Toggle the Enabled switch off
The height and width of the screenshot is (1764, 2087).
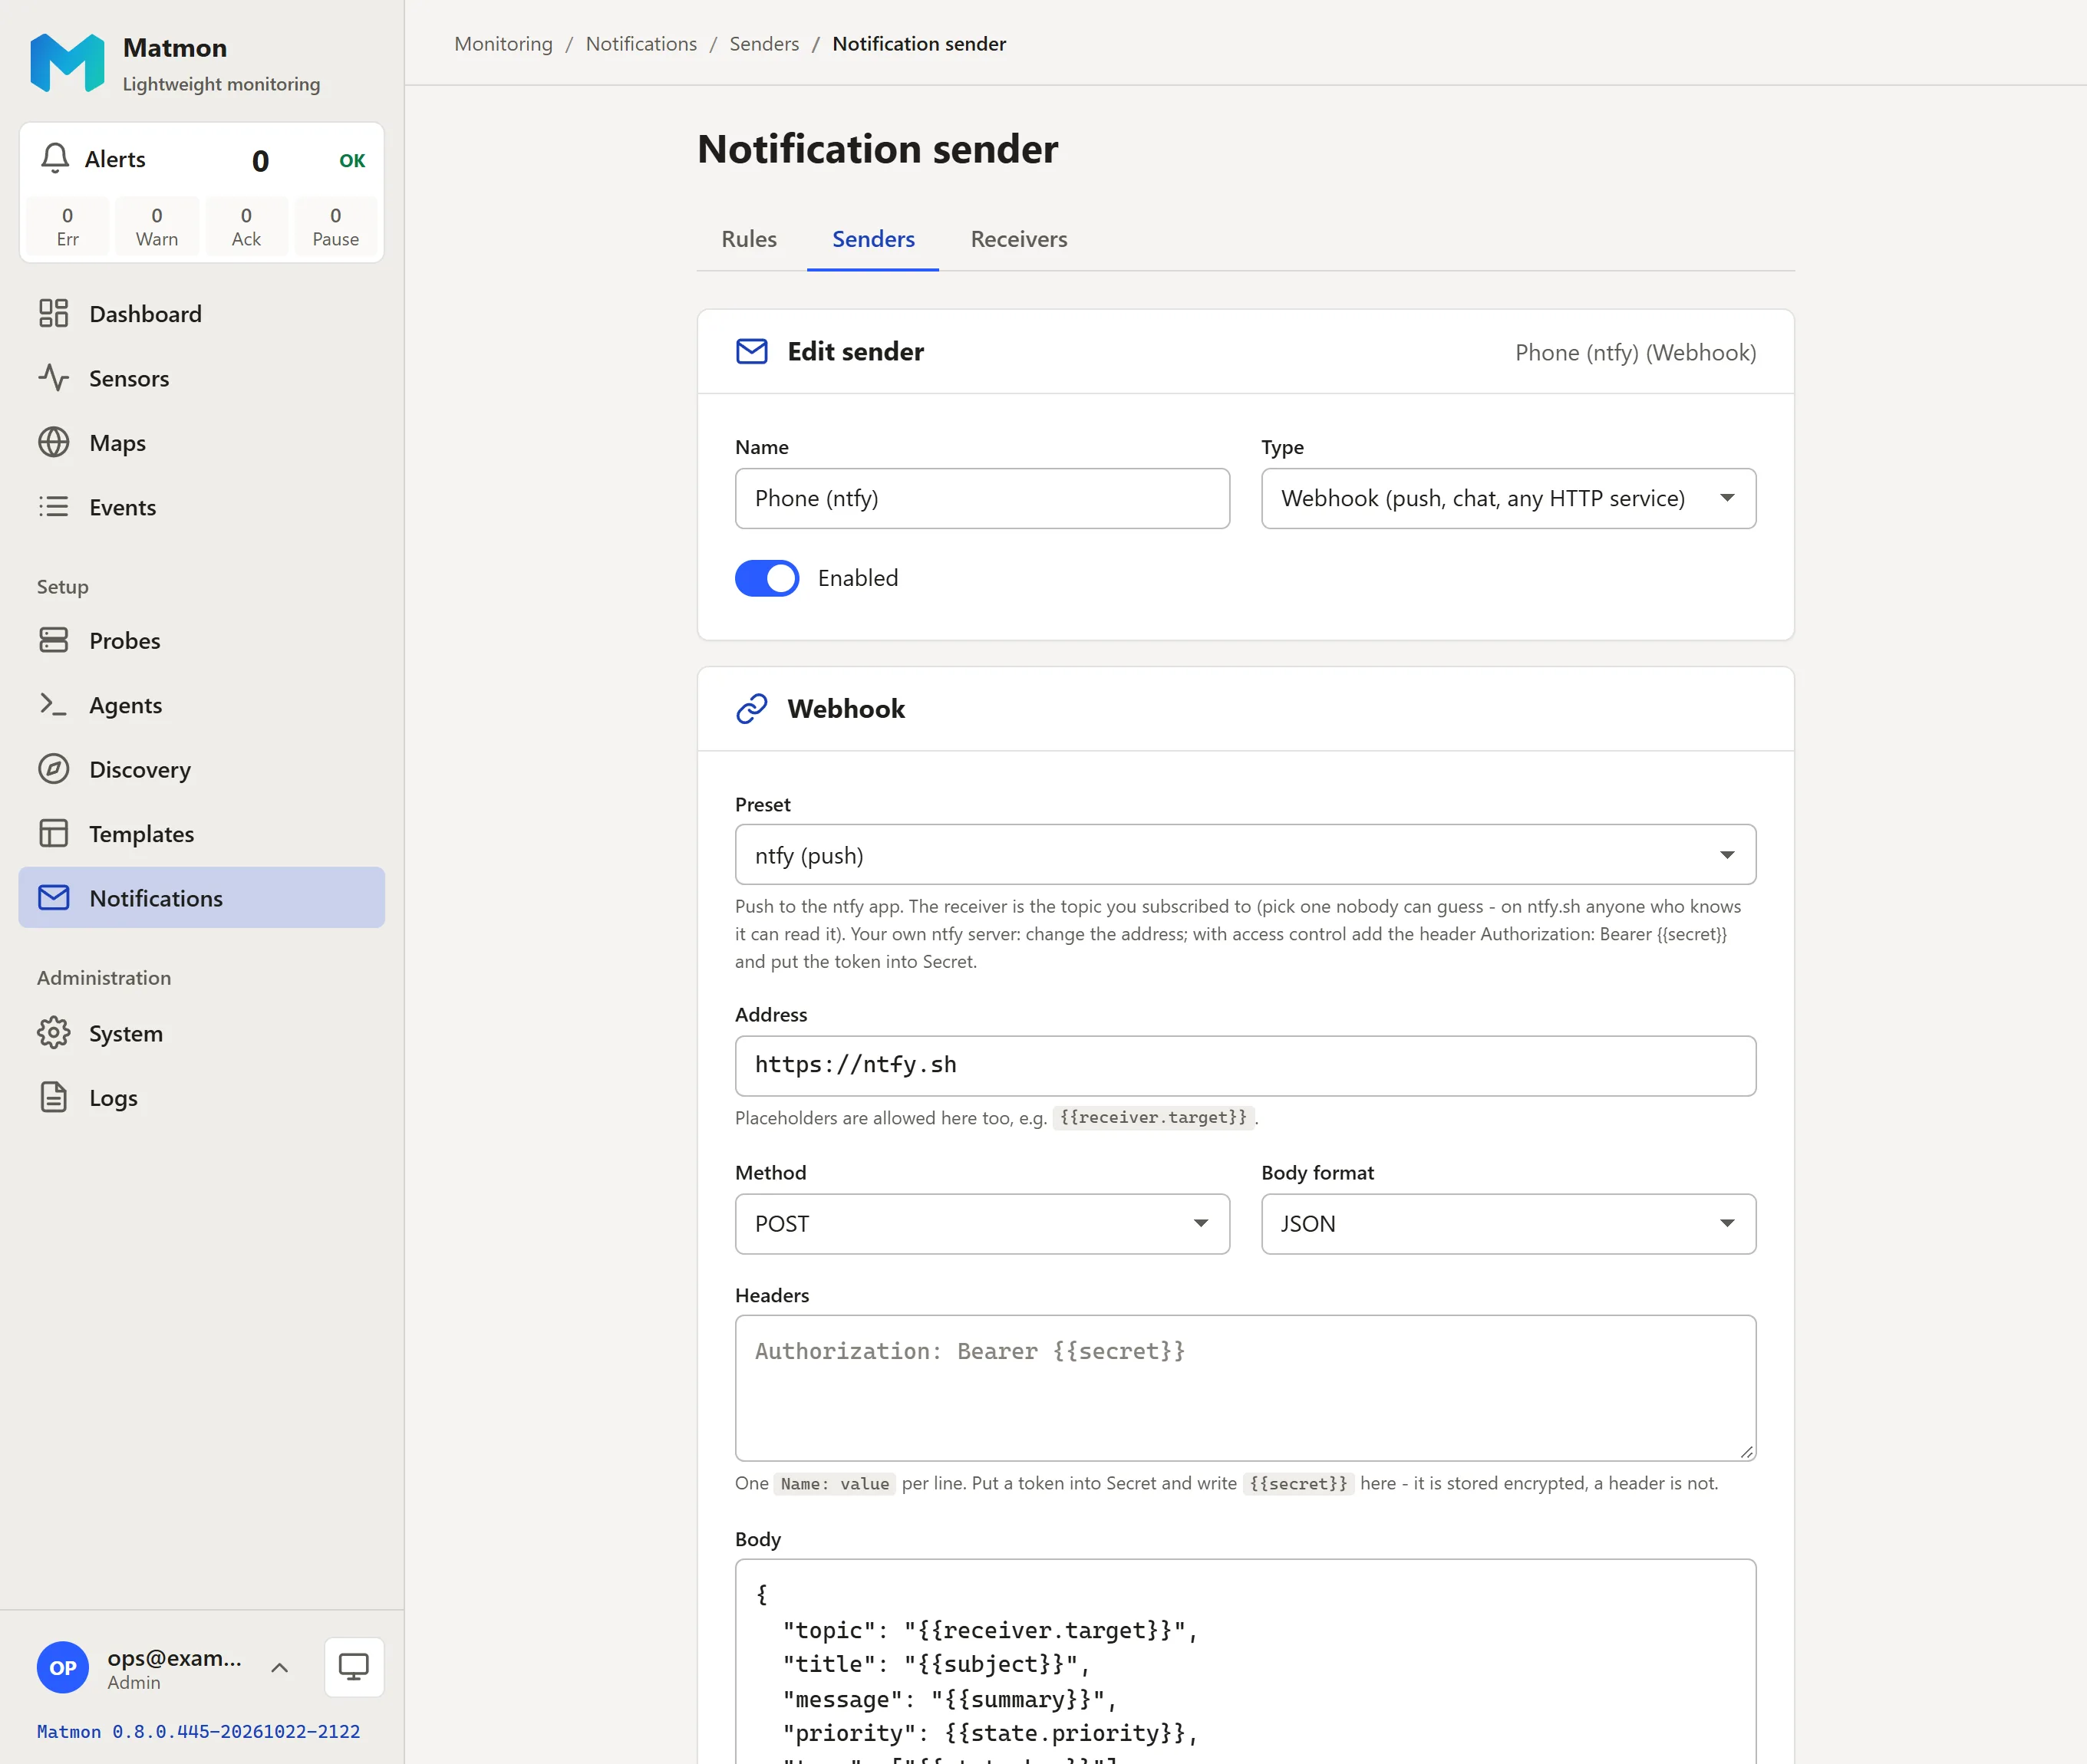(767, 578)
